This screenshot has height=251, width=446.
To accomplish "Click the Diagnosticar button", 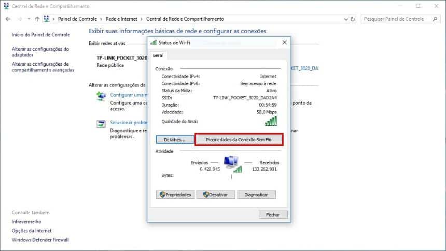I will click(x=256, y=195).
